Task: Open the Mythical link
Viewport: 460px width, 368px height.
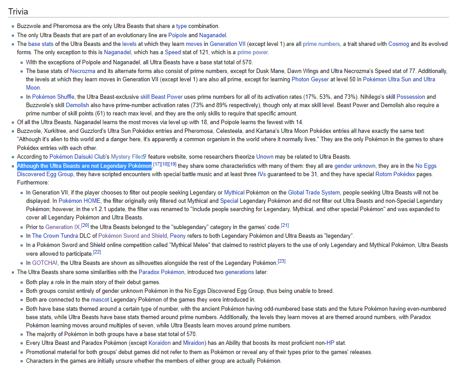Action: [234, 193]
